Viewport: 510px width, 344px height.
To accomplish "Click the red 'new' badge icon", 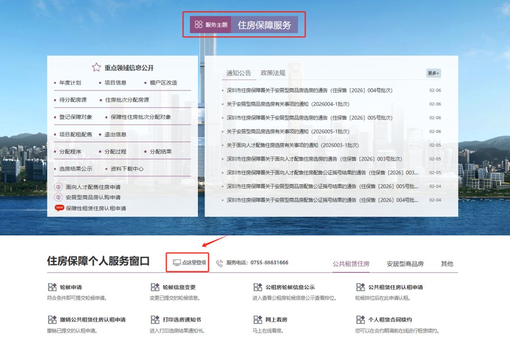I will click(59, 208).
